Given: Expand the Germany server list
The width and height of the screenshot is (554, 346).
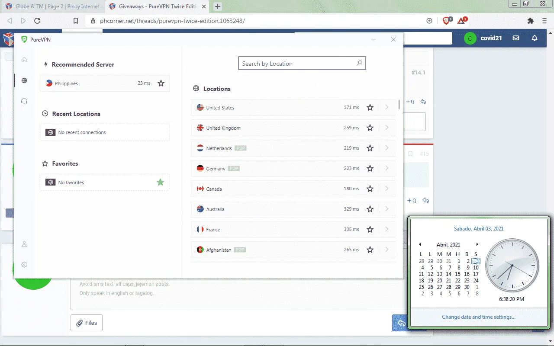Looking at the screenshot, I should pyautogui.click(x=387, y=168).
